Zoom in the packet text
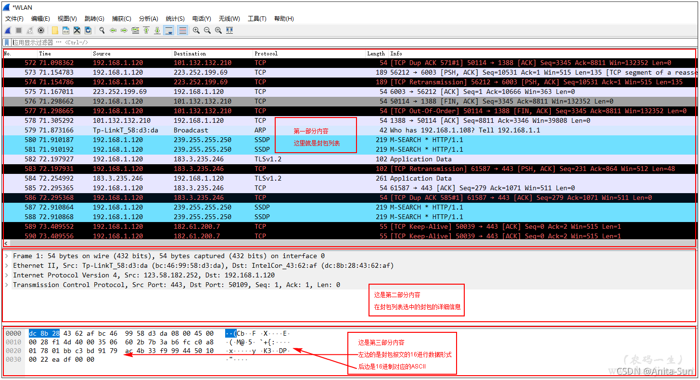700x380 pixels. tap(196, 30)
